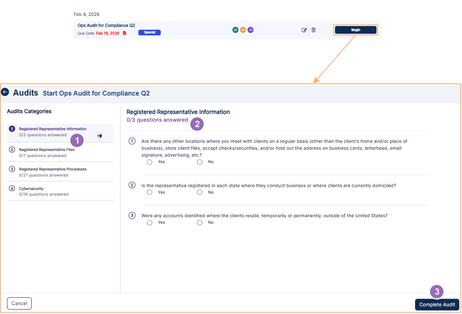Click the Cancel button
Image resolution: width=462 pixels, height=314 pixels.
tap(19, 303)
